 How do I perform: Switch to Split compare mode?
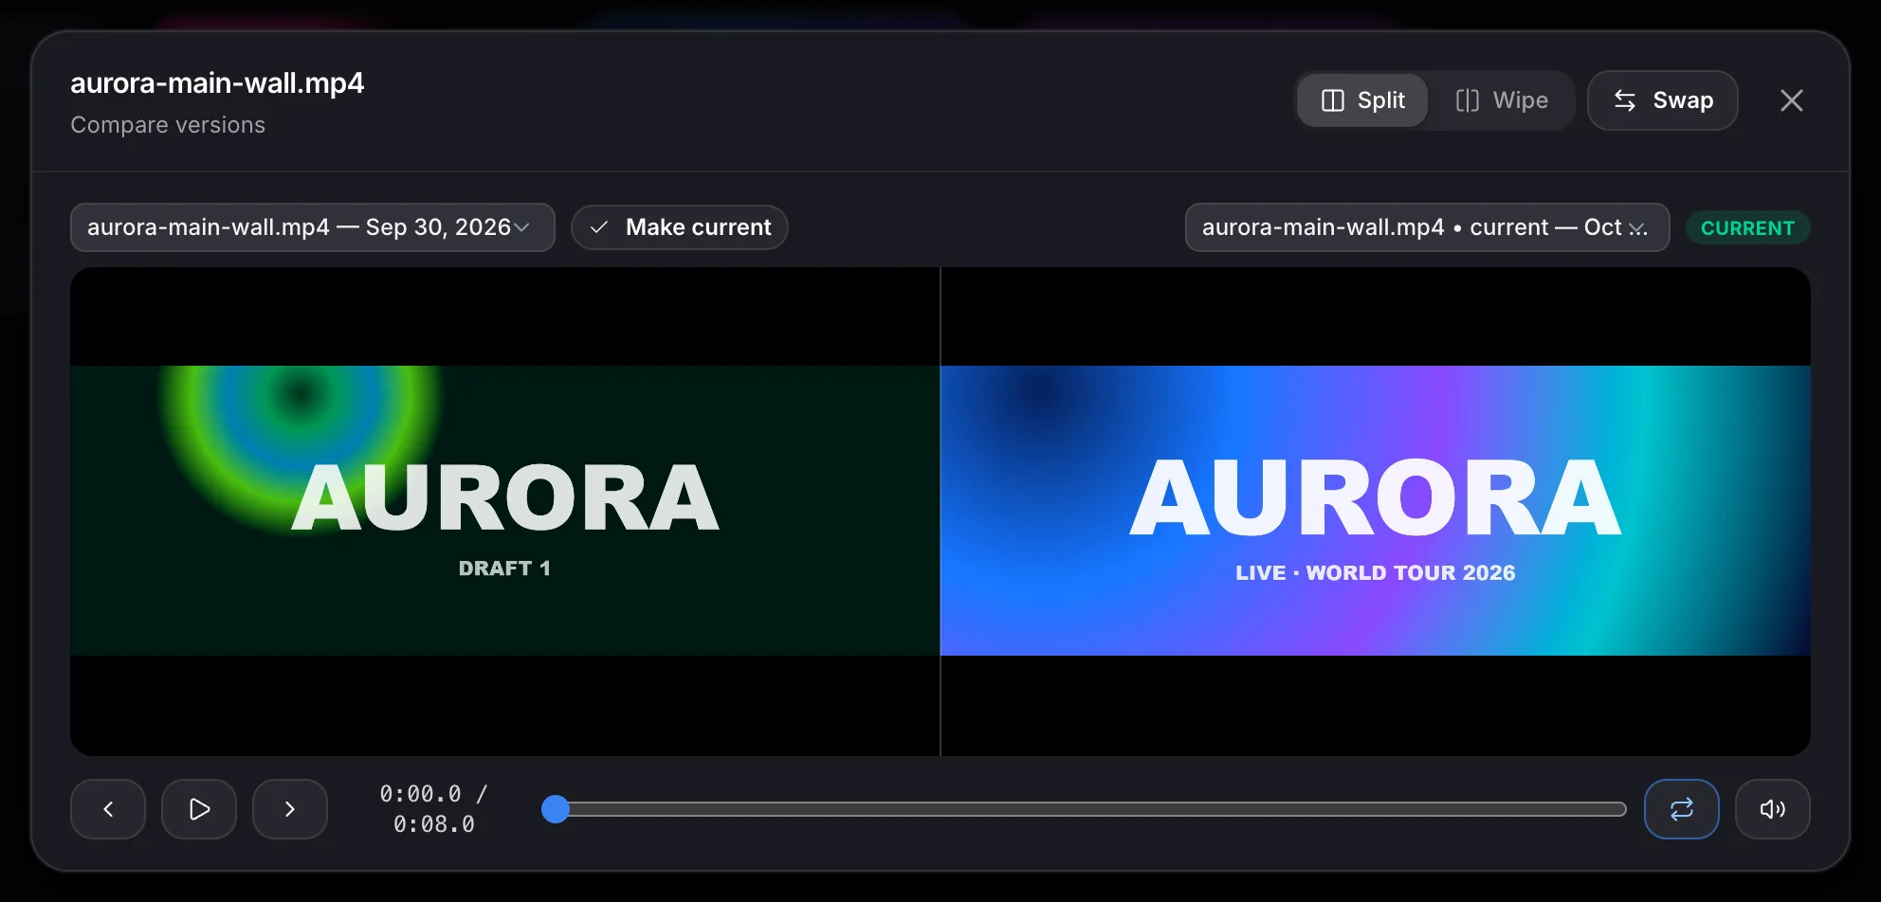pyautogui.click(x=1362, y=100)
